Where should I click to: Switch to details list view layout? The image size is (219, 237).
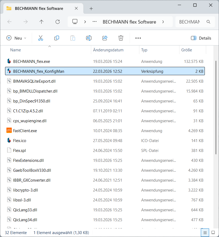tap(205, 232)
